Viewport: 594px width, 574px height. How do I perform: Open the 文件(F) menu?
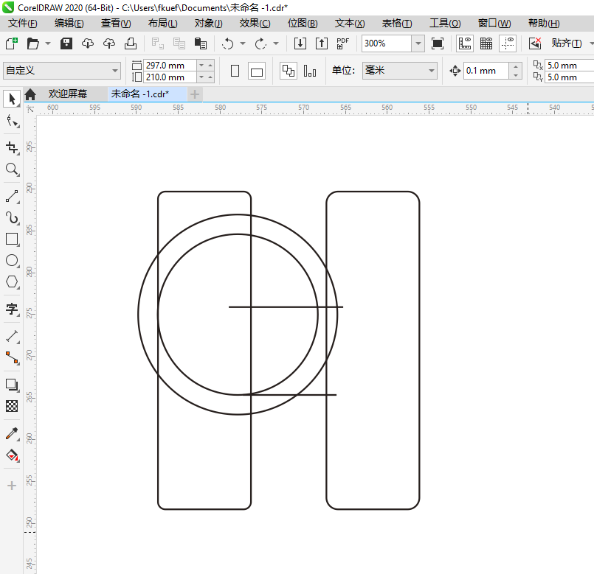coord(23,24)
